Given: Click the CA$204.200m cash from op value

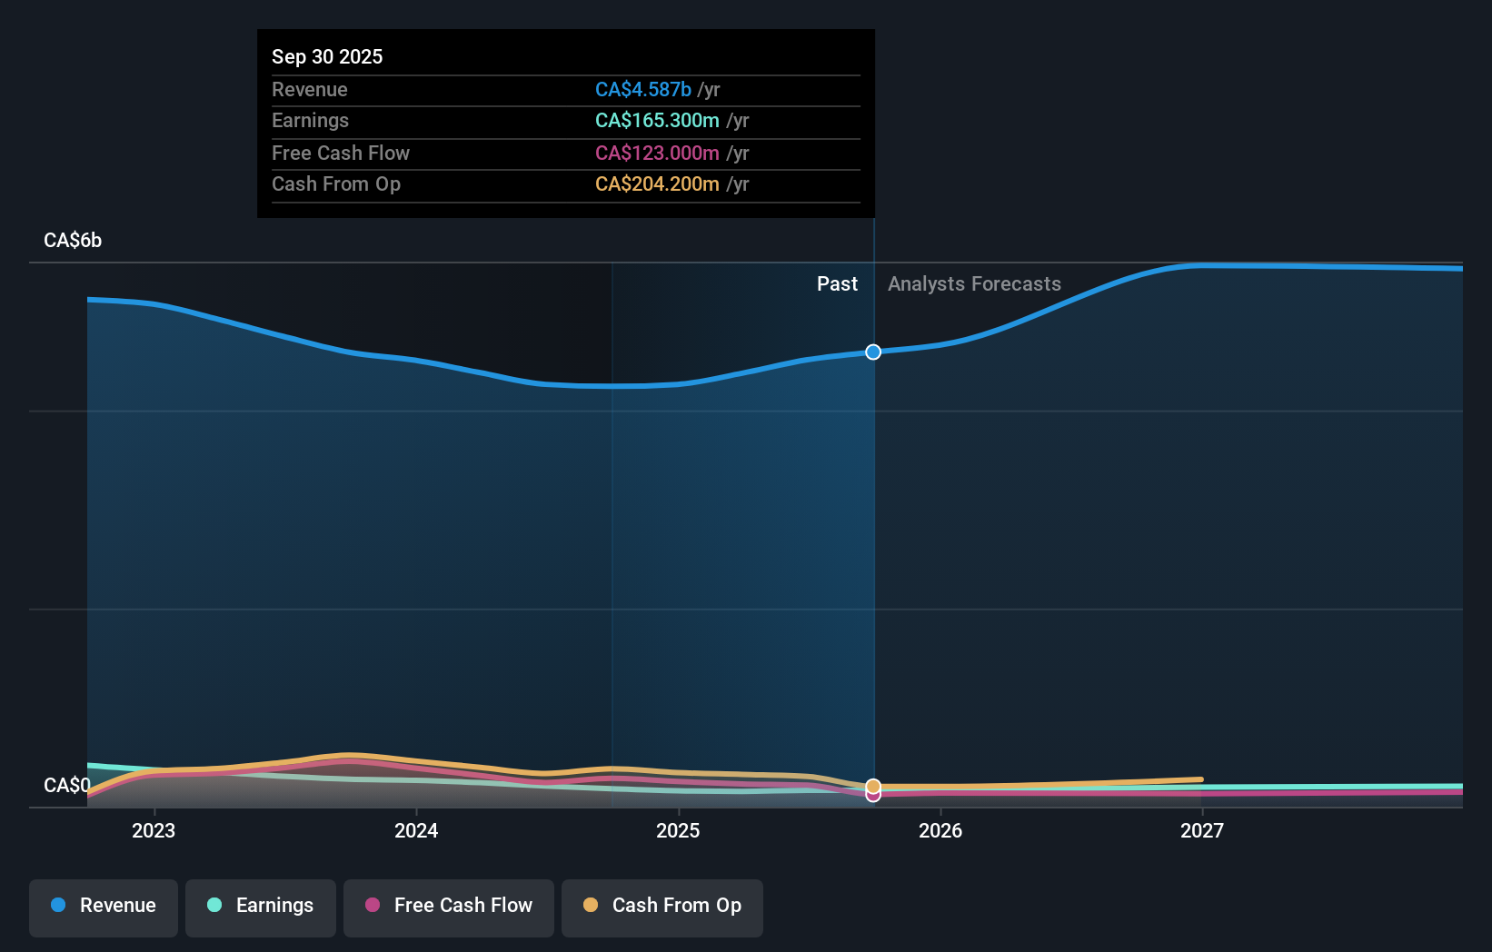Looking at the screenshot, I should (x=657, y=183).
